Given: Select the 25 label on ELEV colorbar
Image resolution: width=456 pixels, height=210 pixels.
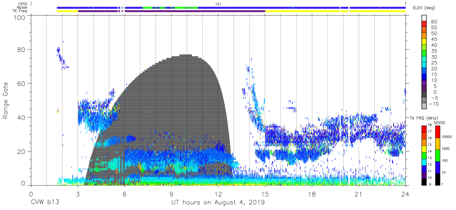Looking at the screenshot, I should point(434,63).
